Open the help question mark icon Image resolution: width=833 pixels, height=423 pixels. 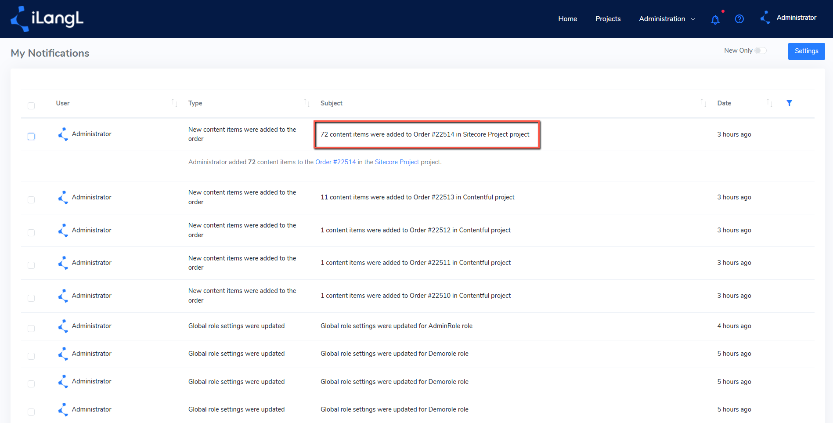click(x=739, y=19)
